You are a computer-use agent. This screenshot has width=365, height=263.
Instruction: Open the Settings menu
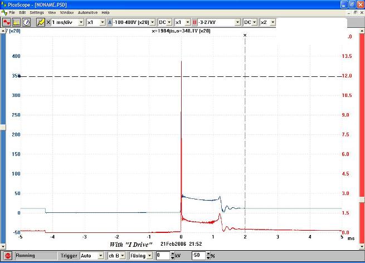point(37,12)
